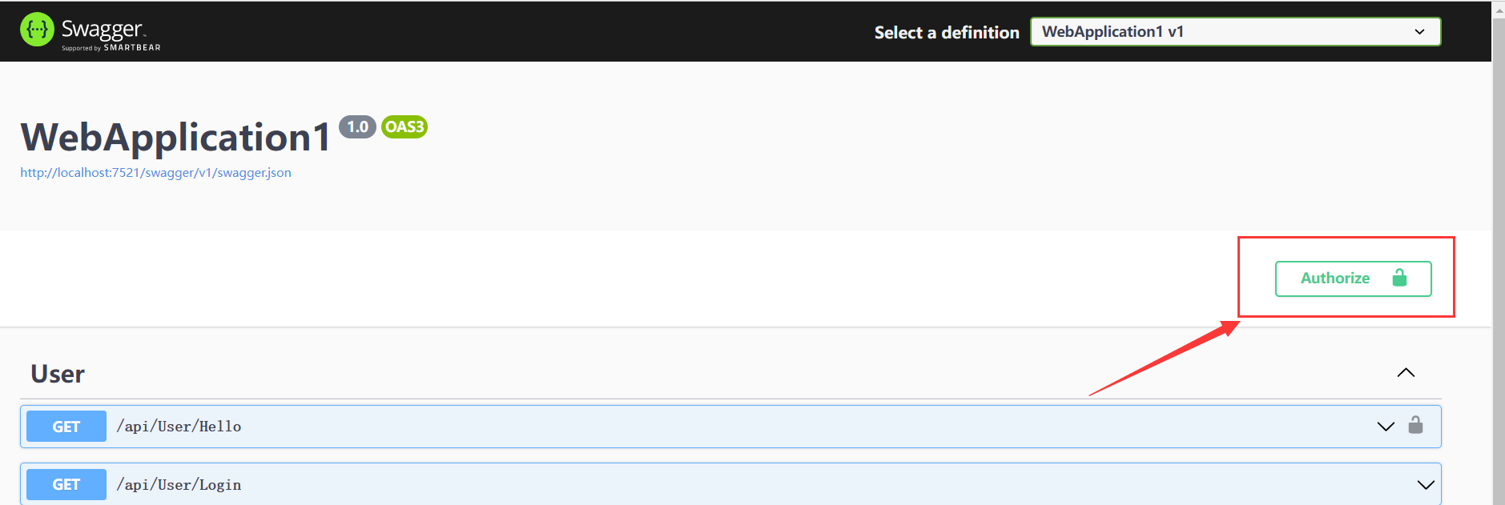Viewport: 1505px width, 505px height.
Task: Click the /api/User/Login path text
Action: pos(179,485)
